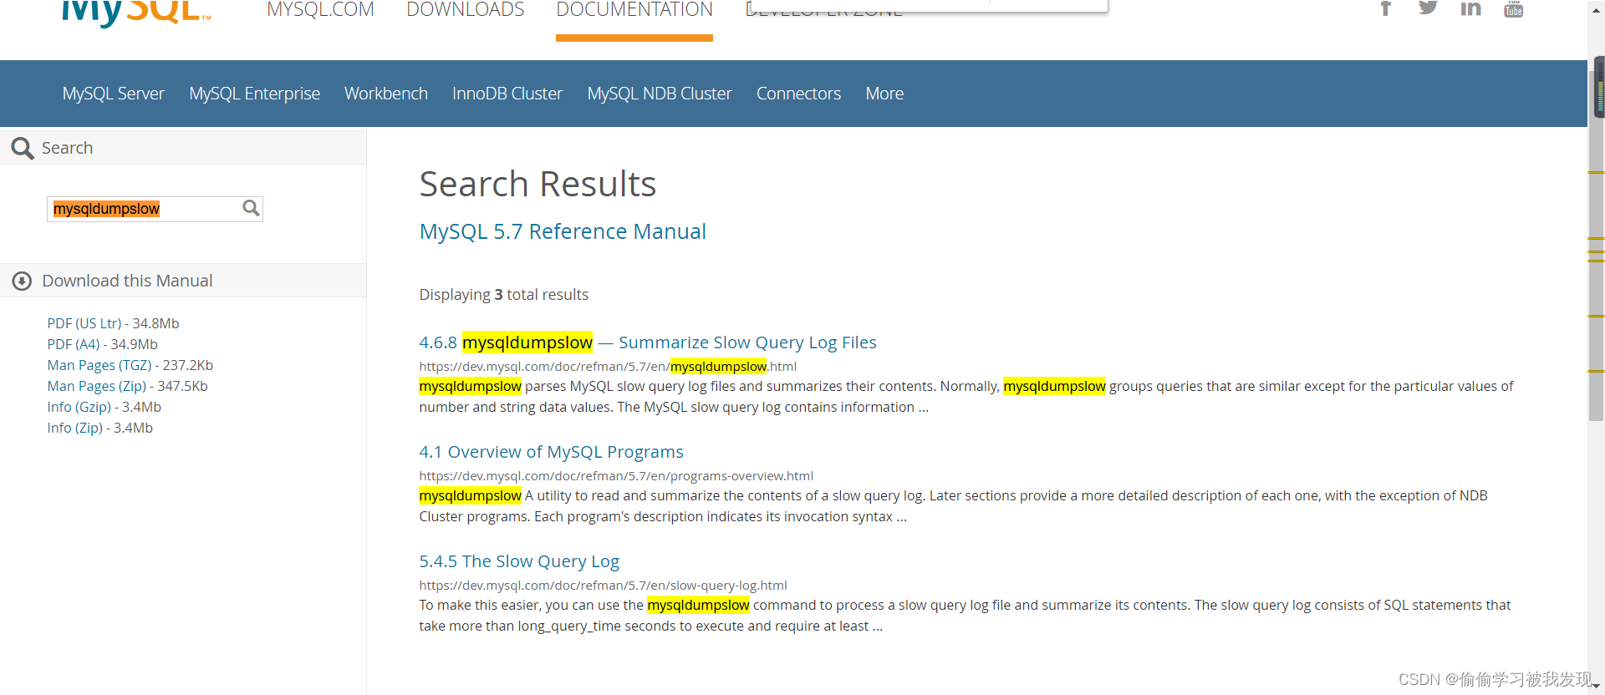This screenshot has height=695, width=1605.
Task: Open InnoDB Cluster in blue nav bar
Action: click(x=507, y=94)
